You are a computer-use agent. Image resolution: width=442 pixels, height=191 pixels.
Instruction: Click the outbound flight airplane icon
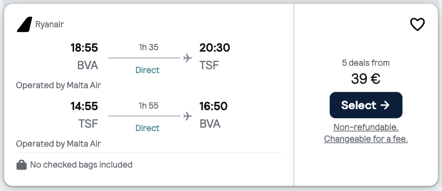coord(187,58)
